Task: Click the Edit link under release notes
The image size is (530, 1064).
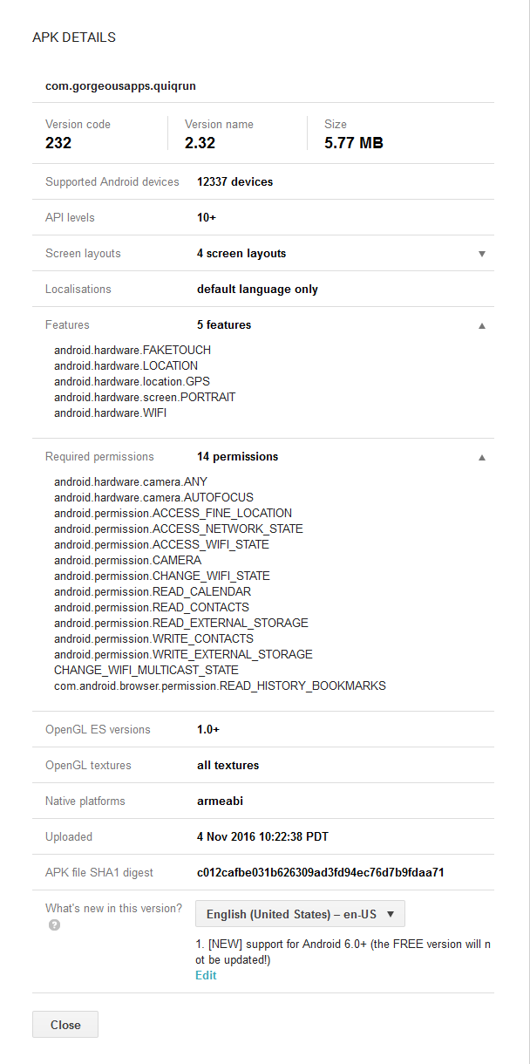Action: pos(206,975)
